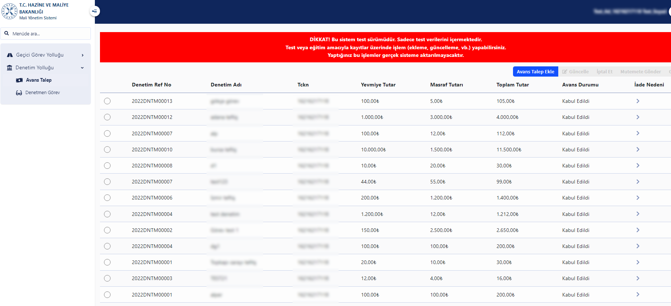Click the glasses icon beside Denetmen Görev
The image size is (671, 306).
pyautogui.click(x=19, y=93)
